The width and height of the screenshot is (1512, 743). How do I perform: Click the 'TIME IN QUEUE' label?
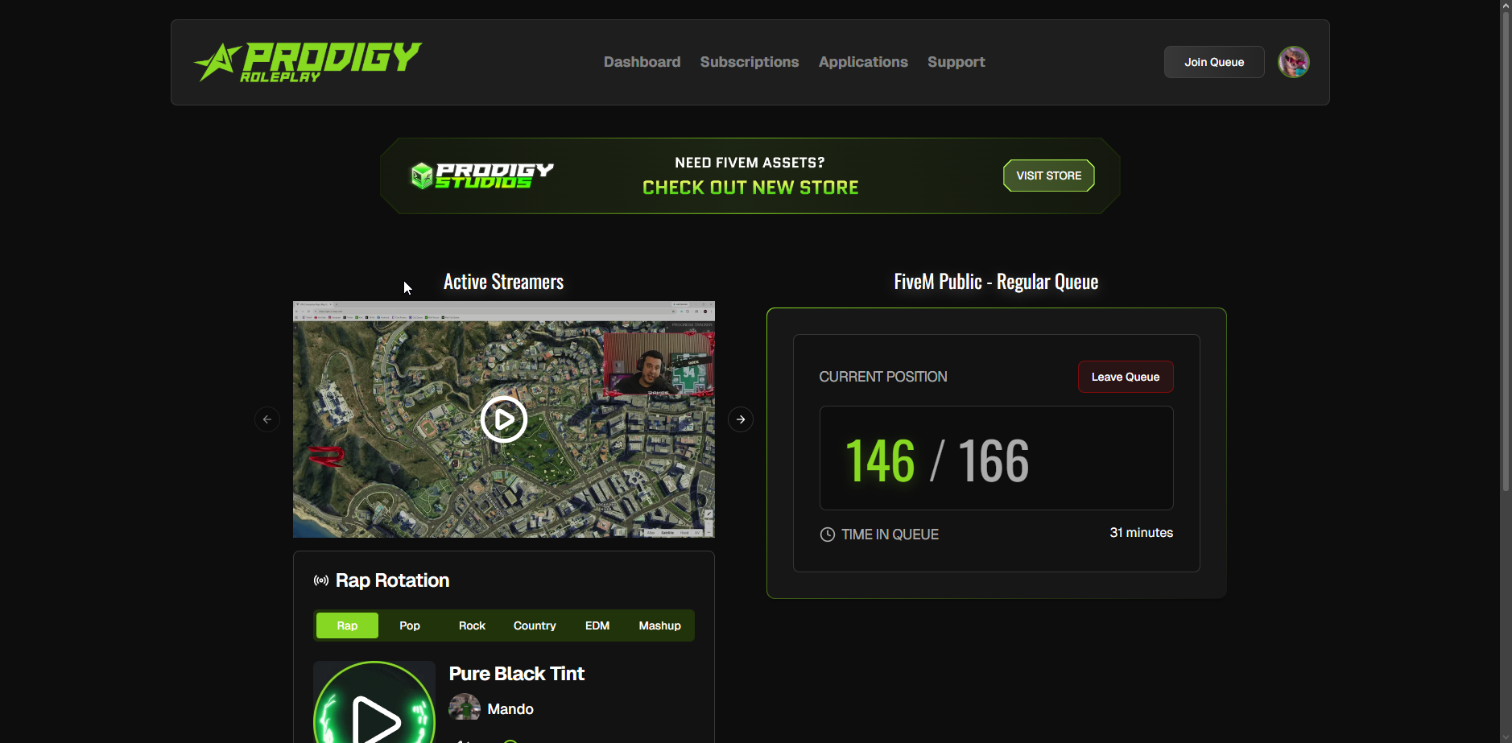coord(890,535)
